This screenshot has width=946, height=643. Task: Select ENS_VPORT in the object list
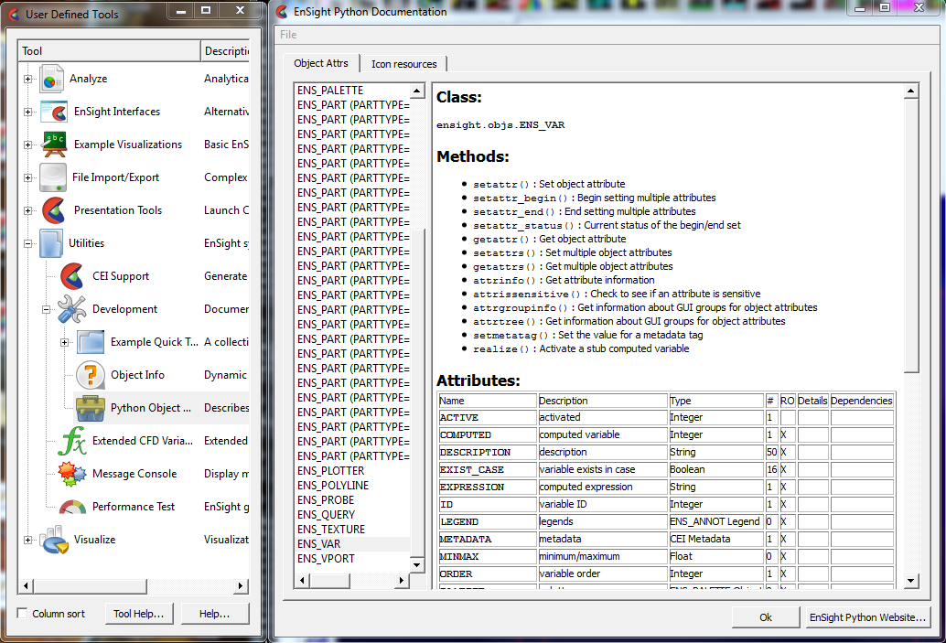click(x=353, y=559)
